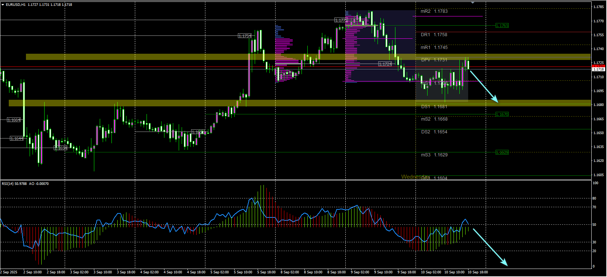Click the boxed 1.1724 level label
This screenshot has width=607, height=277.
pos(385,64)
